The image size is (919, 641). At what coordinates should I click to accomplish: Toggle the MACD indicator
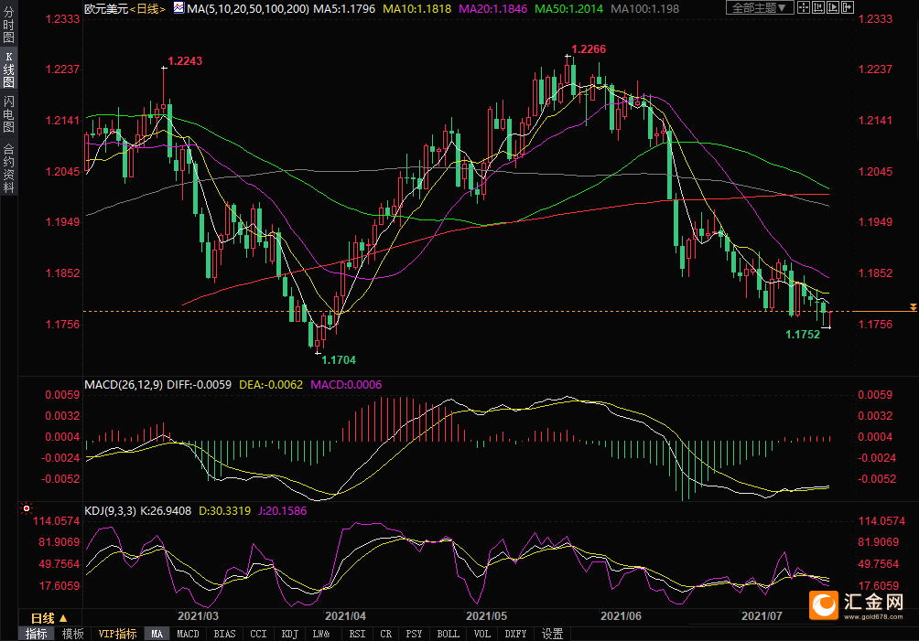[188, 634]
